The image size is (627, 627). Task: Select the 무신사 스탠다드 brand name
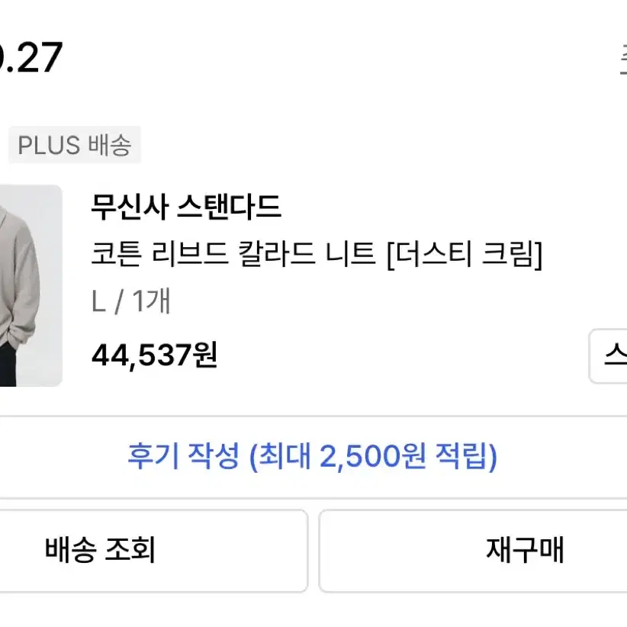point(186,207)
